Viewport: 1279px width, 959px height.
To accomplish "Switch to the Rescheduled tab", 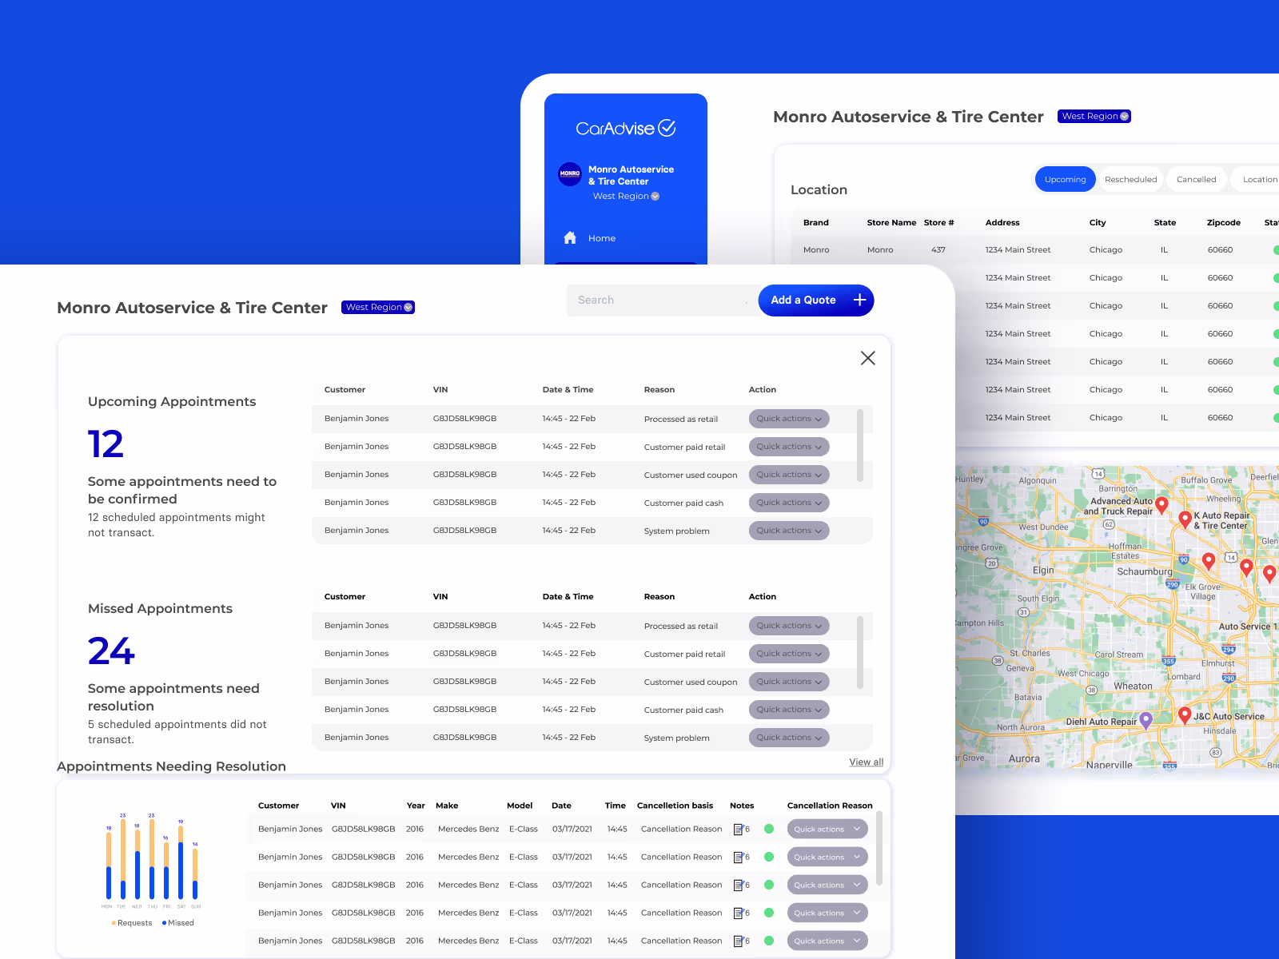I will click(x=1130, y=179).
